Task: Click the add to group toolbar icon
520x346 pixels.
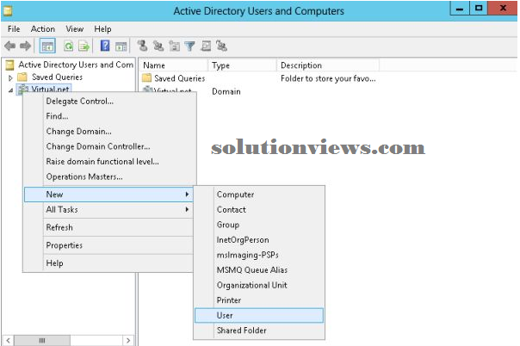Action: point(221,46)
